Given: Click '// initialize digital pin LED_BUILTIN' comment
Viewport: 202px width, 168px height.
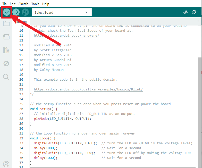Looking at the screenshot, I should coord(84,114).
